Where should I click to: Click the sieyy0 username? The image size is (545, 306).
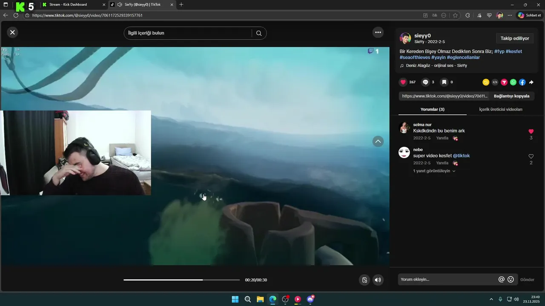(x=422, y=36)
